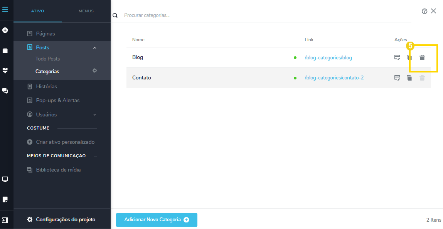Image resolution: width=443 pixels, height=229 pixels.
Task: Open the comments chat icon in left rail
Action: (5, 91)
